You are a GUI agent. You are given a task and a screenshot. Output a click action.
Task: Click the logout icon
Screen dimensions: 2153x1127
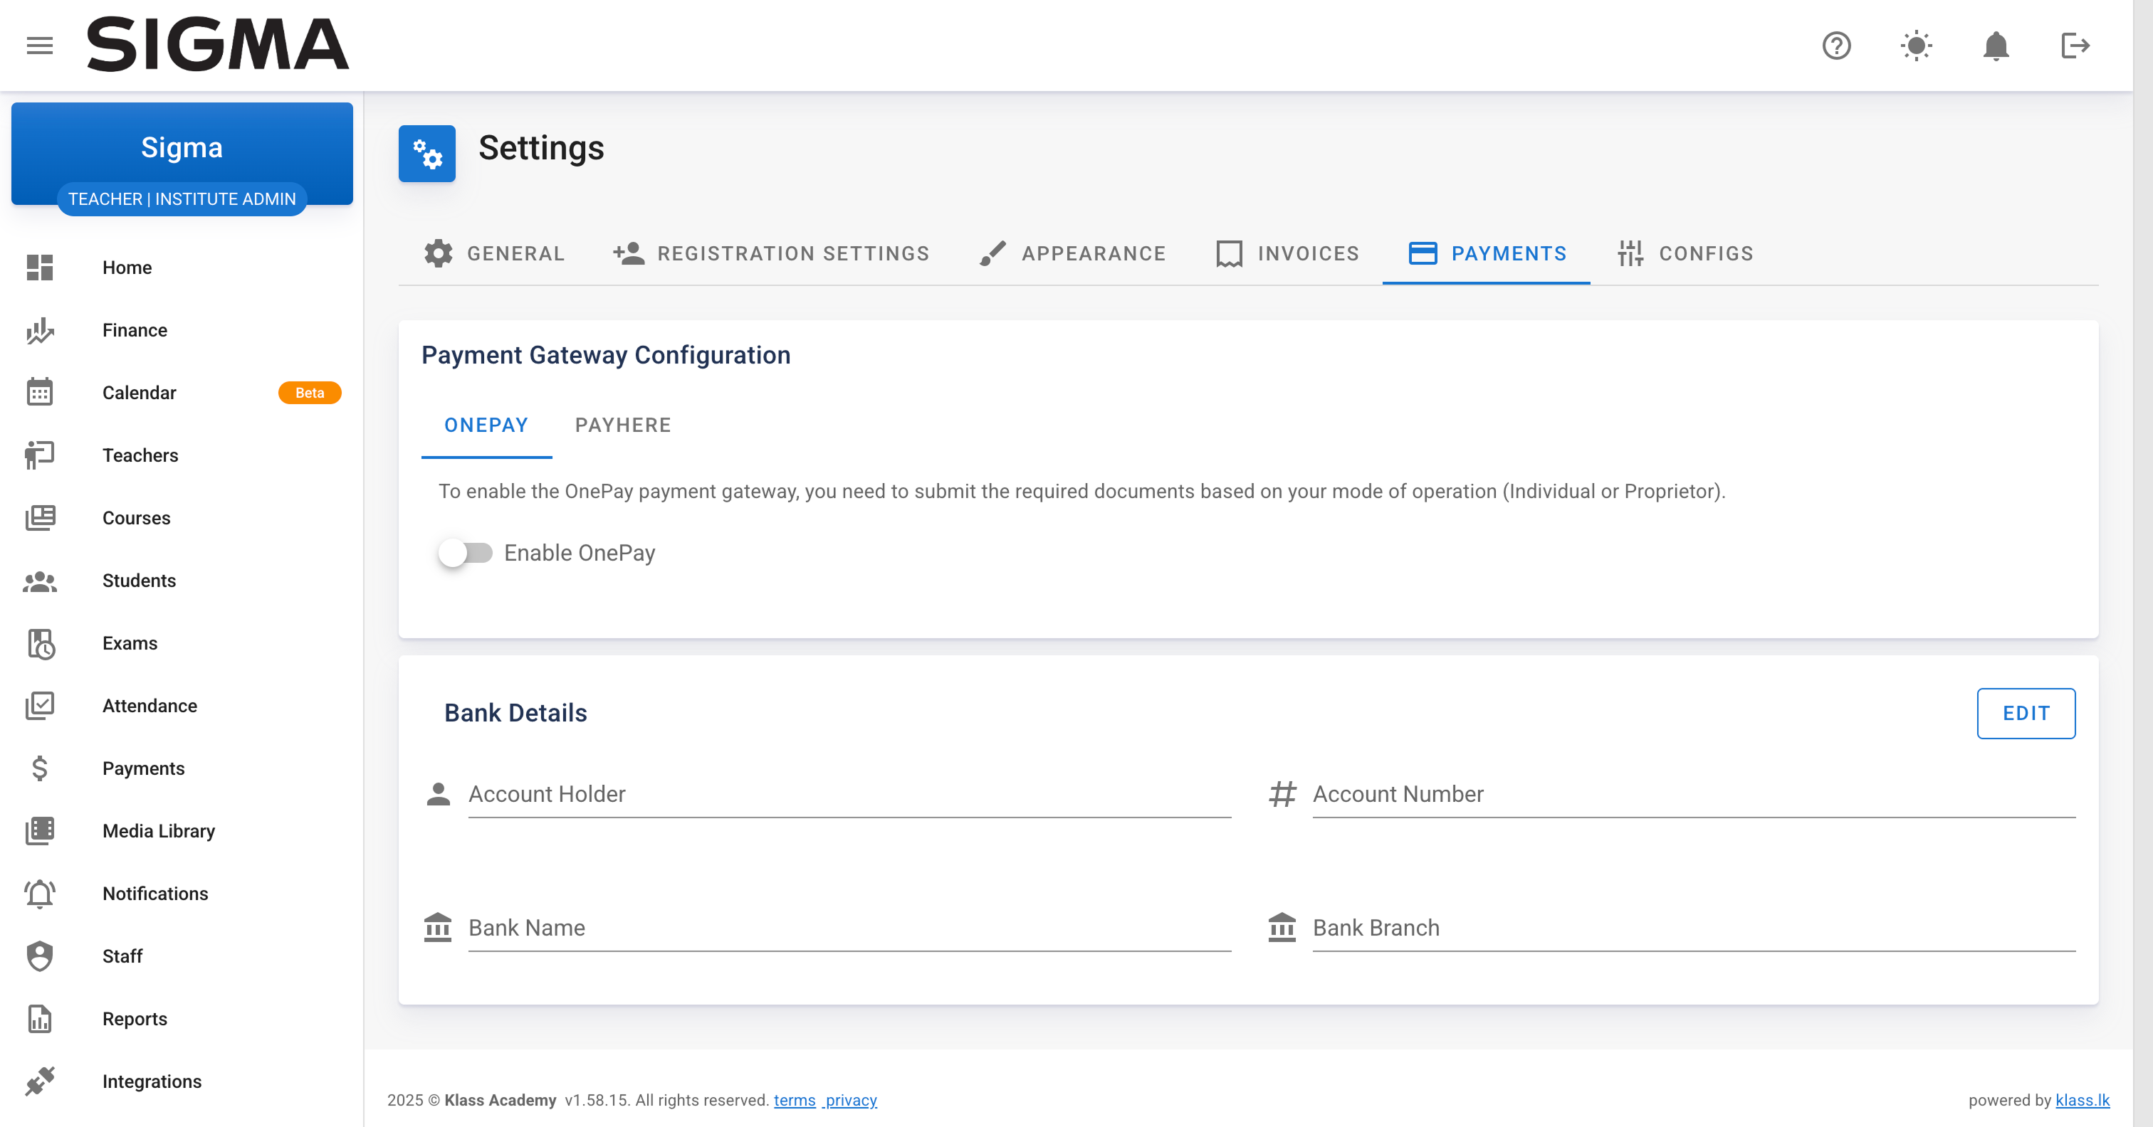[x=2076, y=45]
